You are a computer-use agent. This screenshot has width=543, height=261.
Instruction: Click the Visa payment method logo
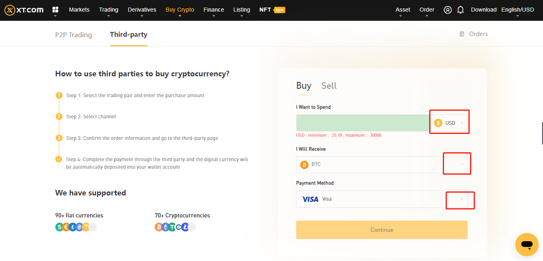click(x=309, y=199)
